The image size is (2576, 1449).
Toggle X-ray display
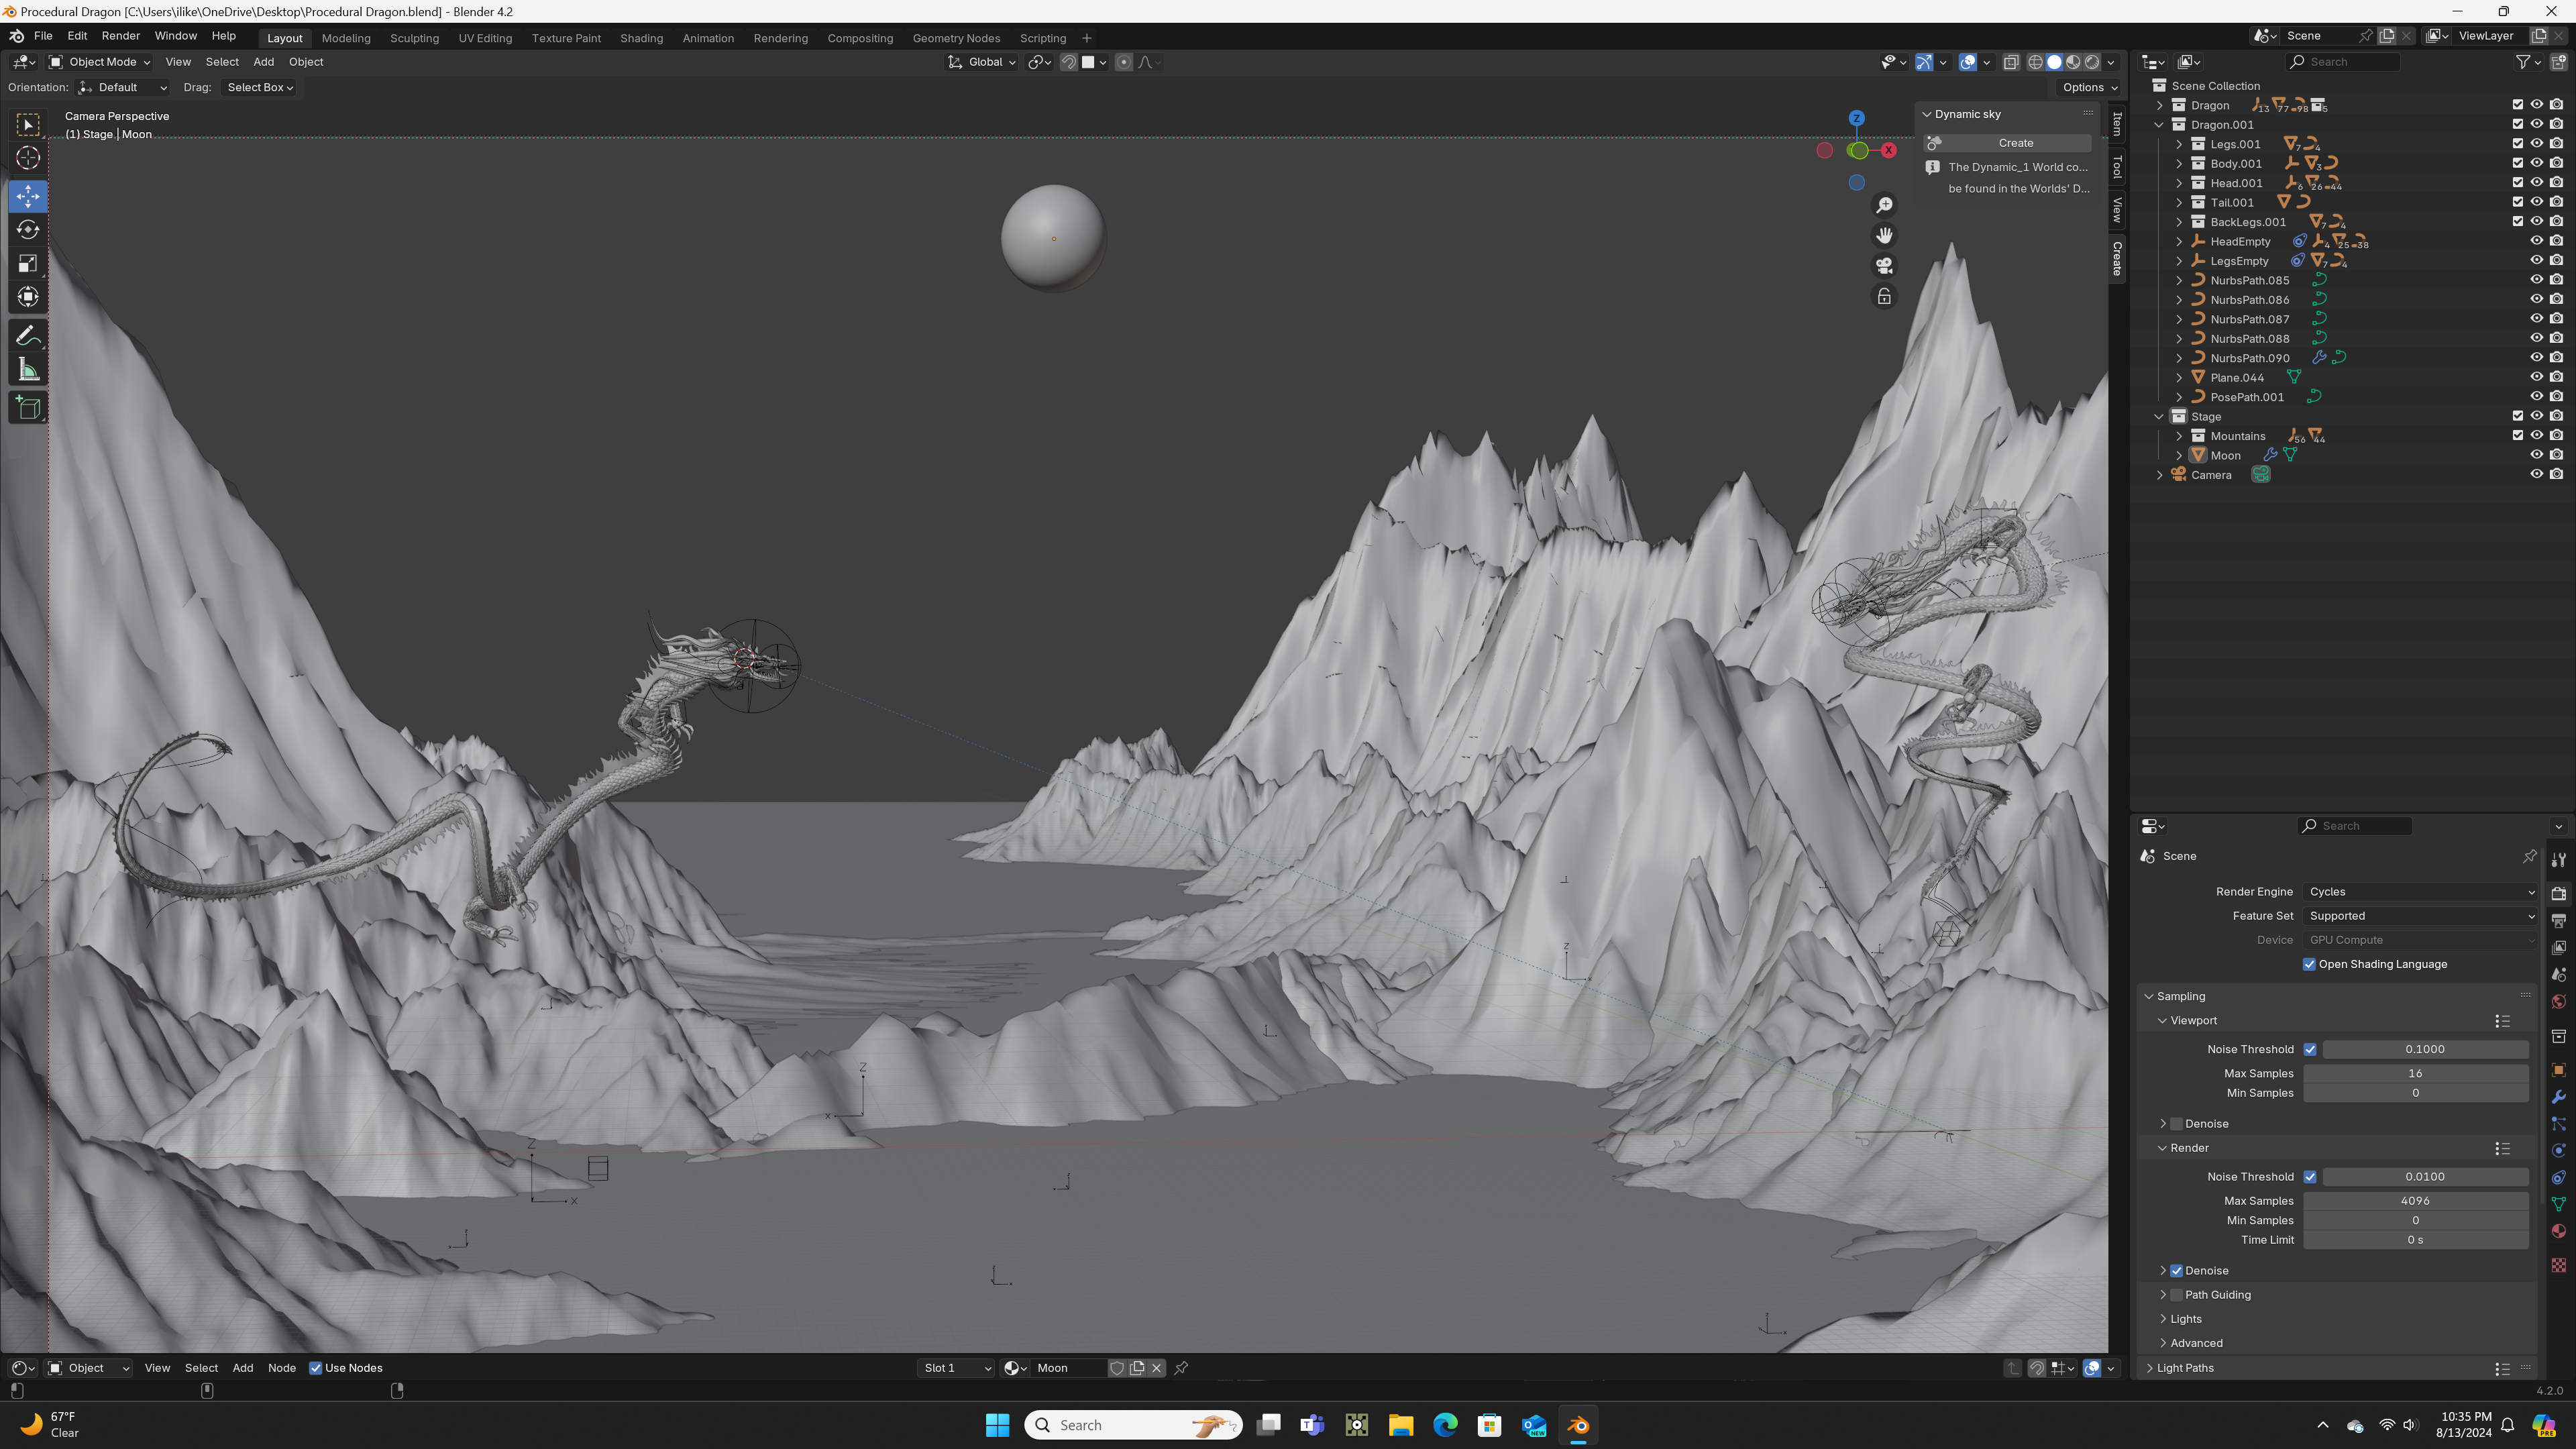[x=2011, y=62]
